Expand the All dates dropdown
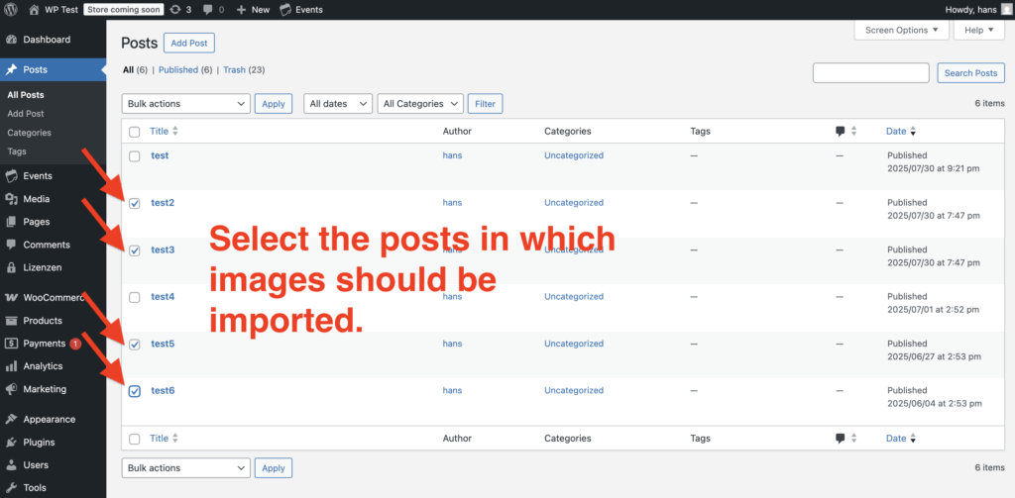This screenshot has width=1015, height=498. [x=337, y=104]
